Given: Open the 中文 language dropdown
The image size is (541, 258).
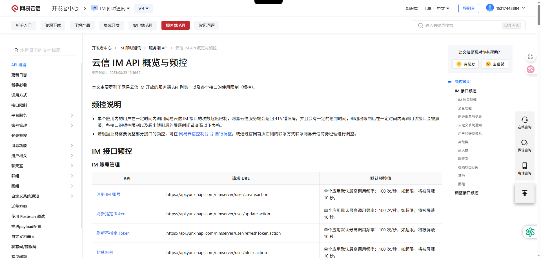Looking at the screenshot, I should [x=443, y=8].
